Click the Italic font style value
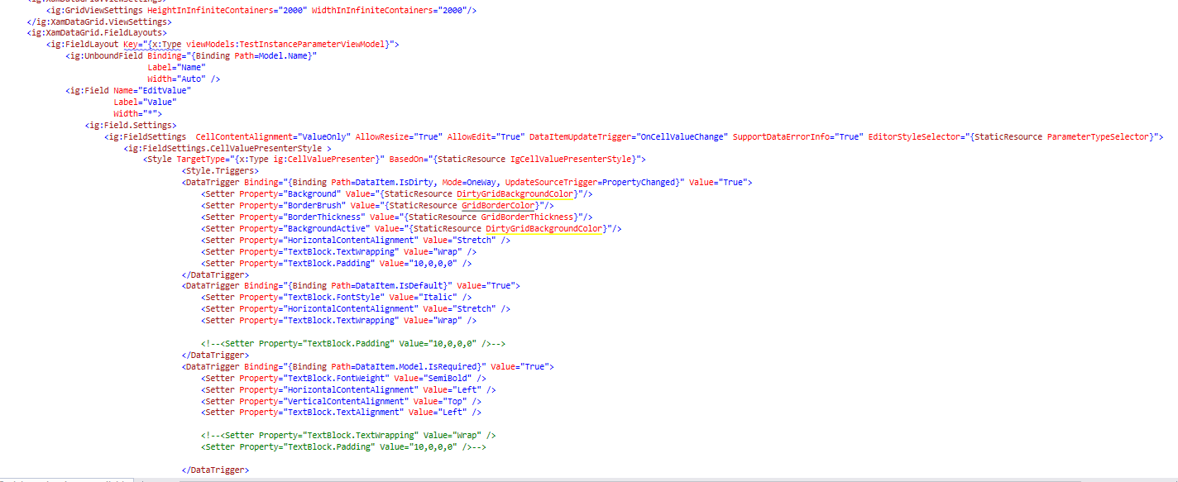Screen dimensions: 1178x482 point(435,297)
